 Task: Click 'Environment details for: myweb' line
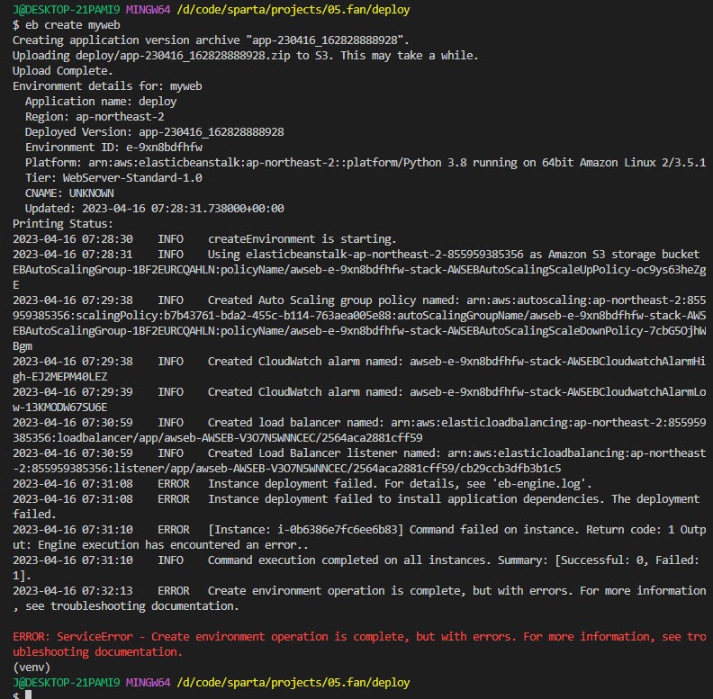tap(107, 86)
